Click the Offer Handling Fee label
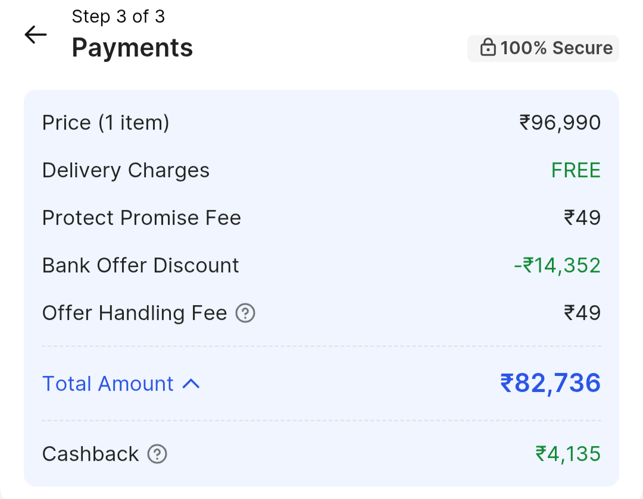Screen dimensions: 643x499 [x=135, y=313]
